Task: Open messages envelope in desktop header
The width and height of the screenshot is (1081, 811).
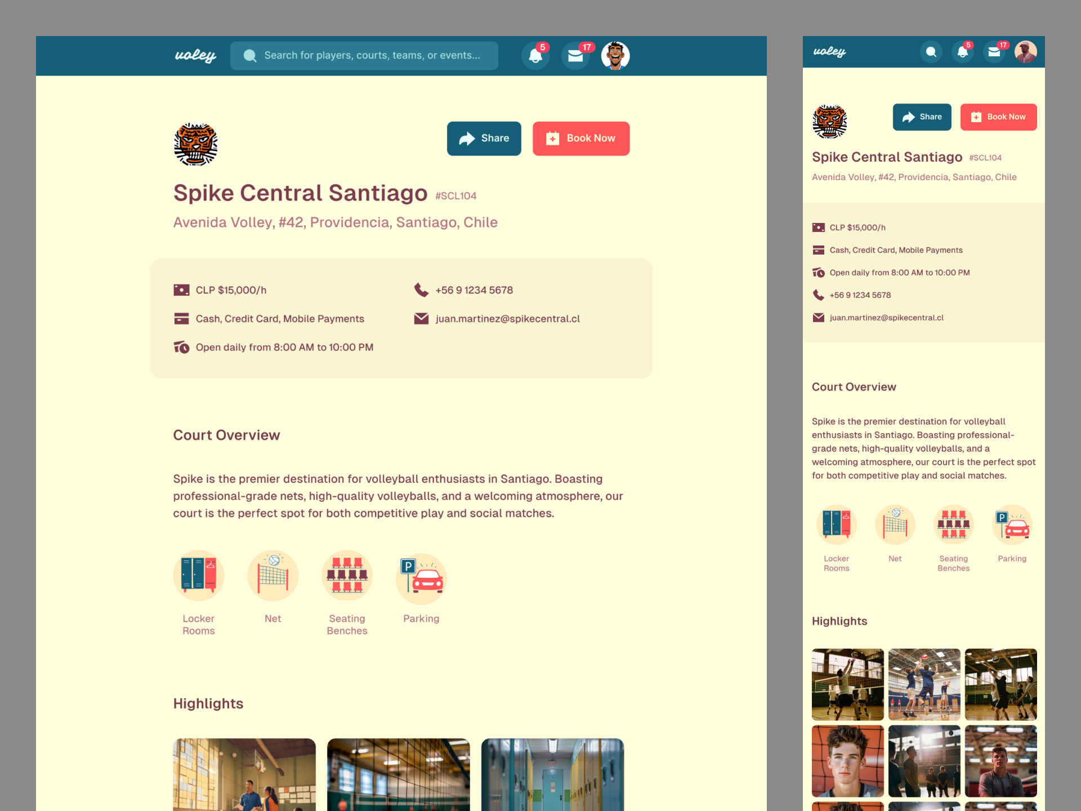Action: tap(575, 56)
